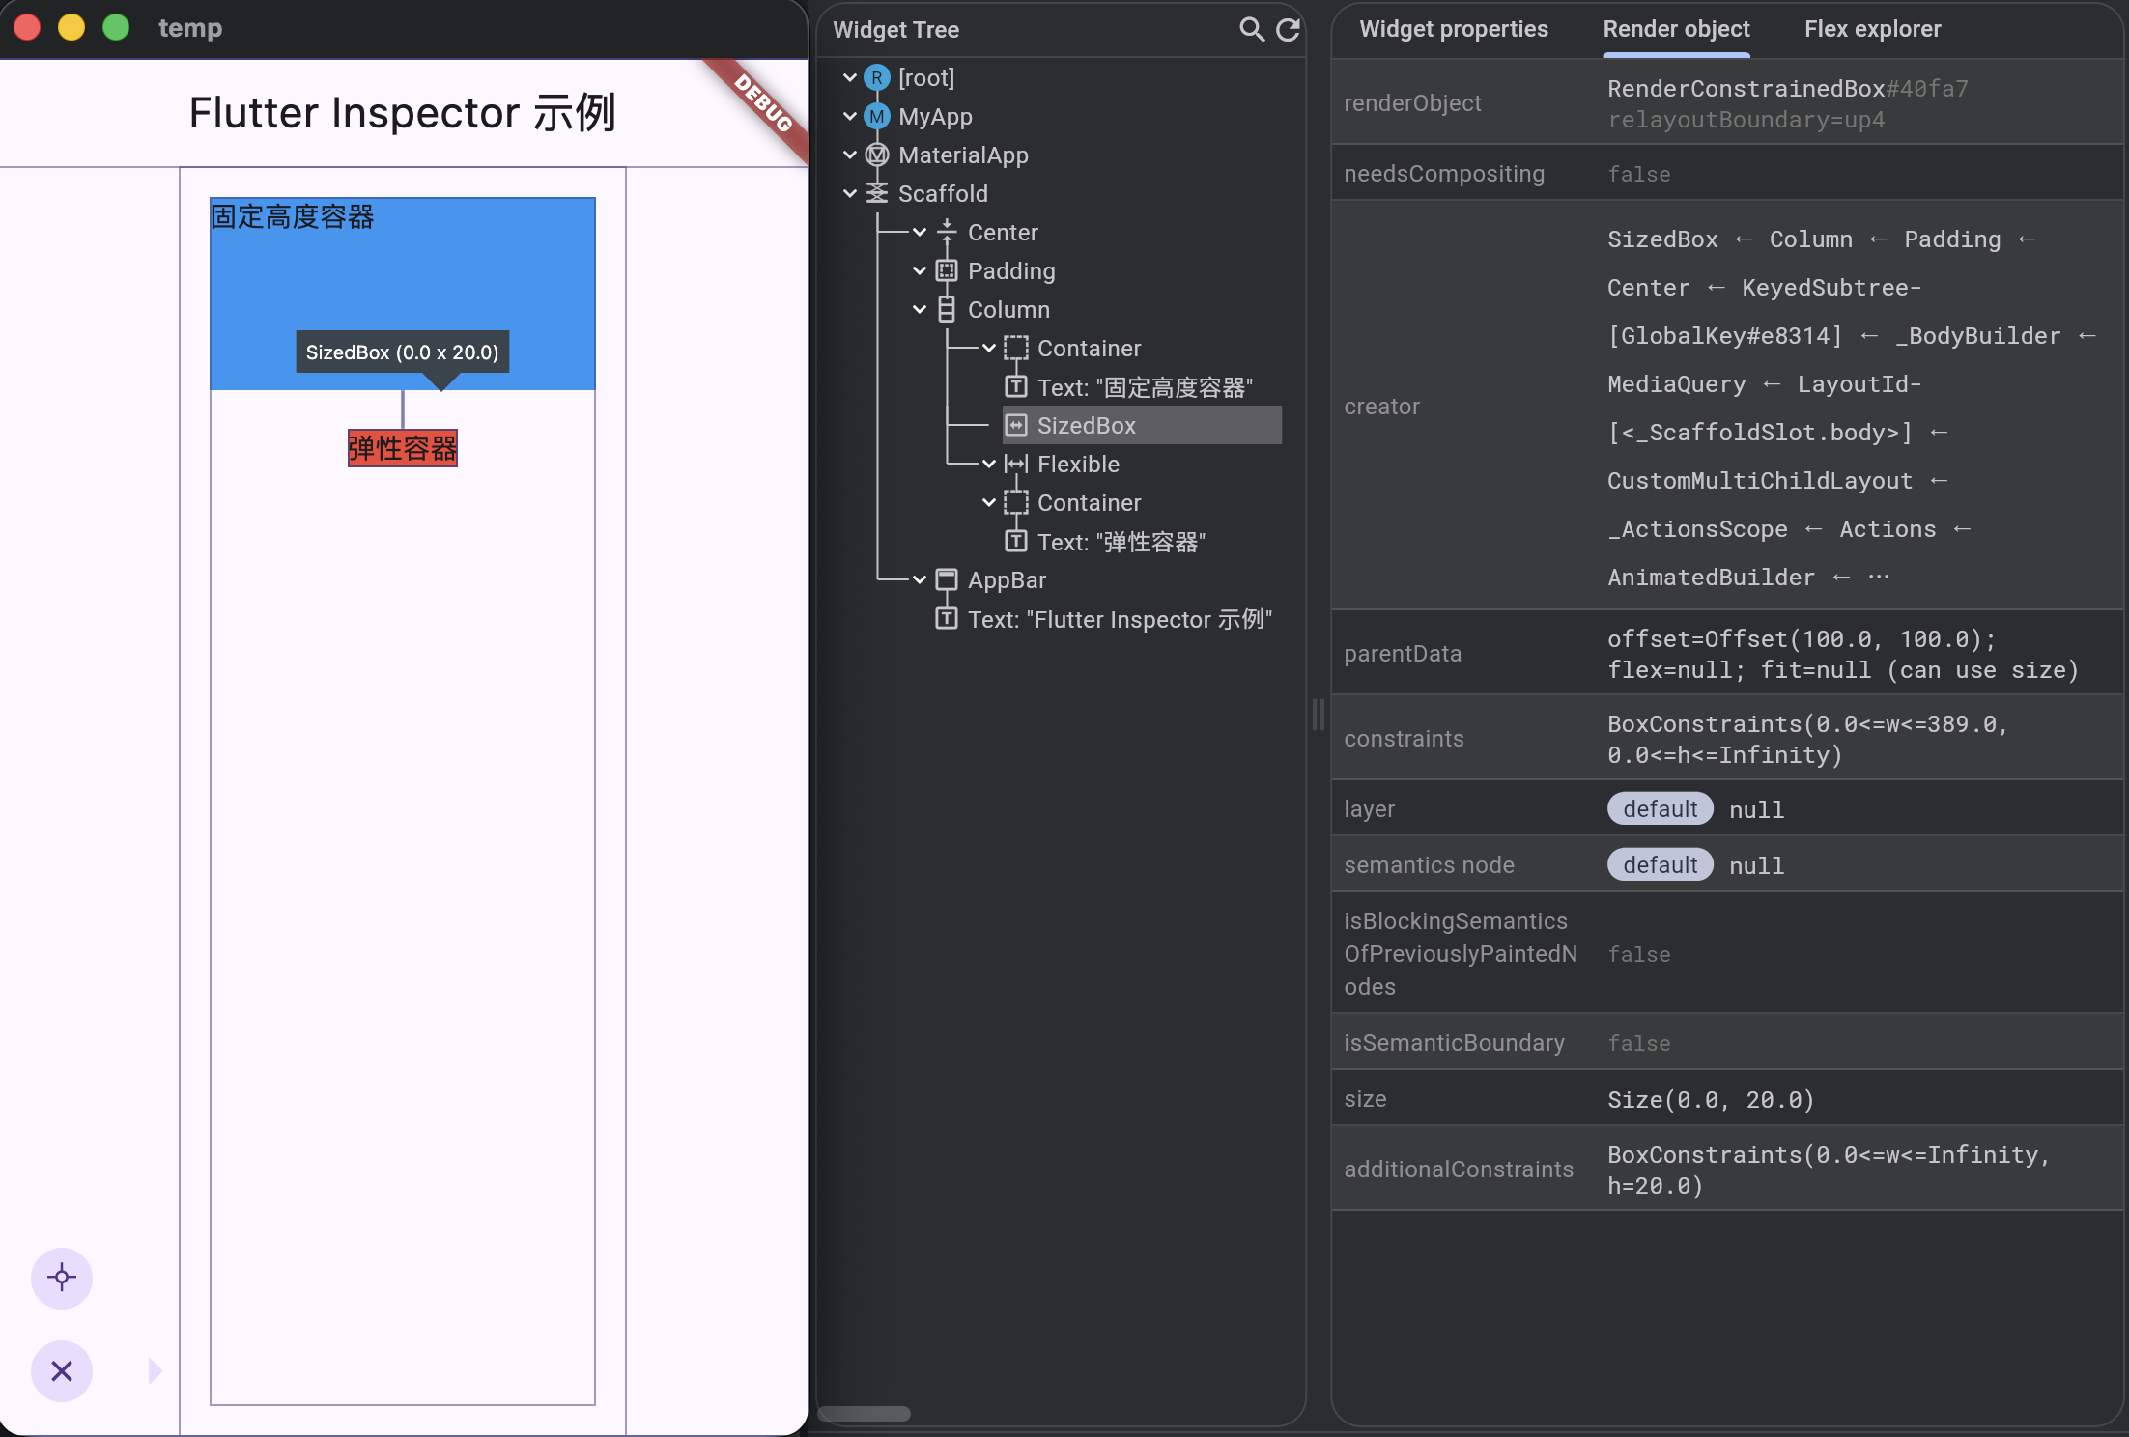Collapse the Column tree node
Image resolution: width=2129 pixels, height=1437 pixels.
point(920,310)
